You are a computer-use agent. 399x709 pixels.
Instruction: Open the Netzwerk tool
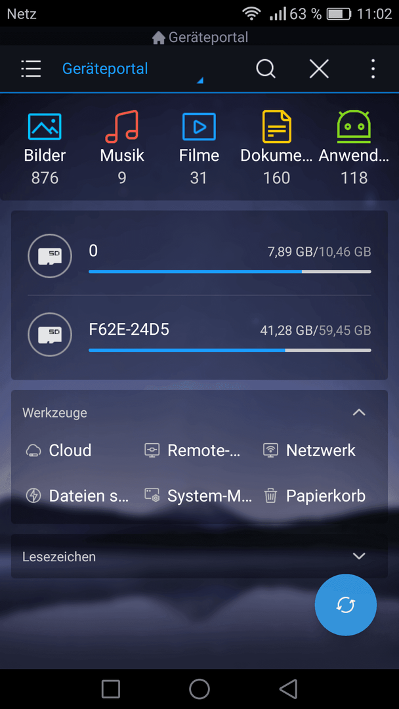(309, 450)
